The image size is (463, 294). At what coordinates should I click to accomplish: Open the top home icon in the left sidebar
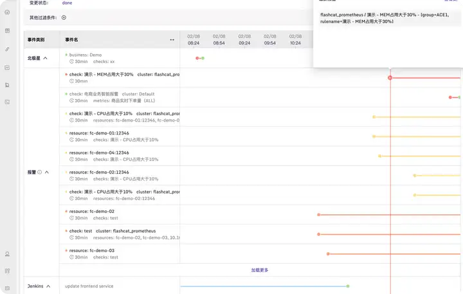pos(7,12)
